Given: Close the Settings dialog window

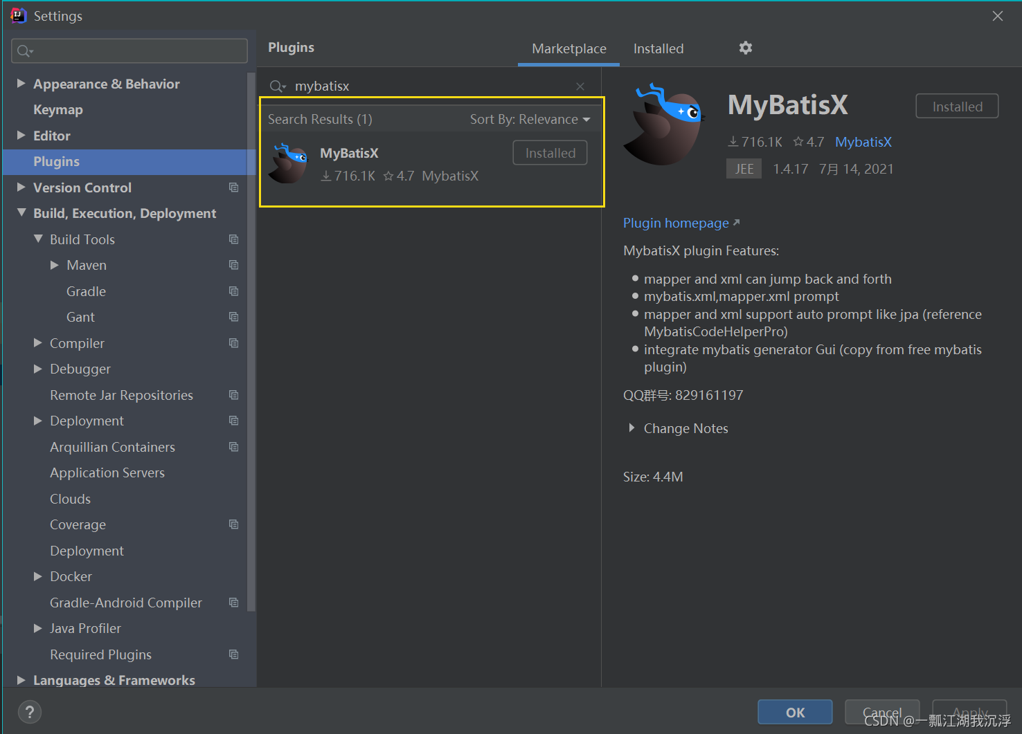Looking at the screenshot, I should click(997, 15).
